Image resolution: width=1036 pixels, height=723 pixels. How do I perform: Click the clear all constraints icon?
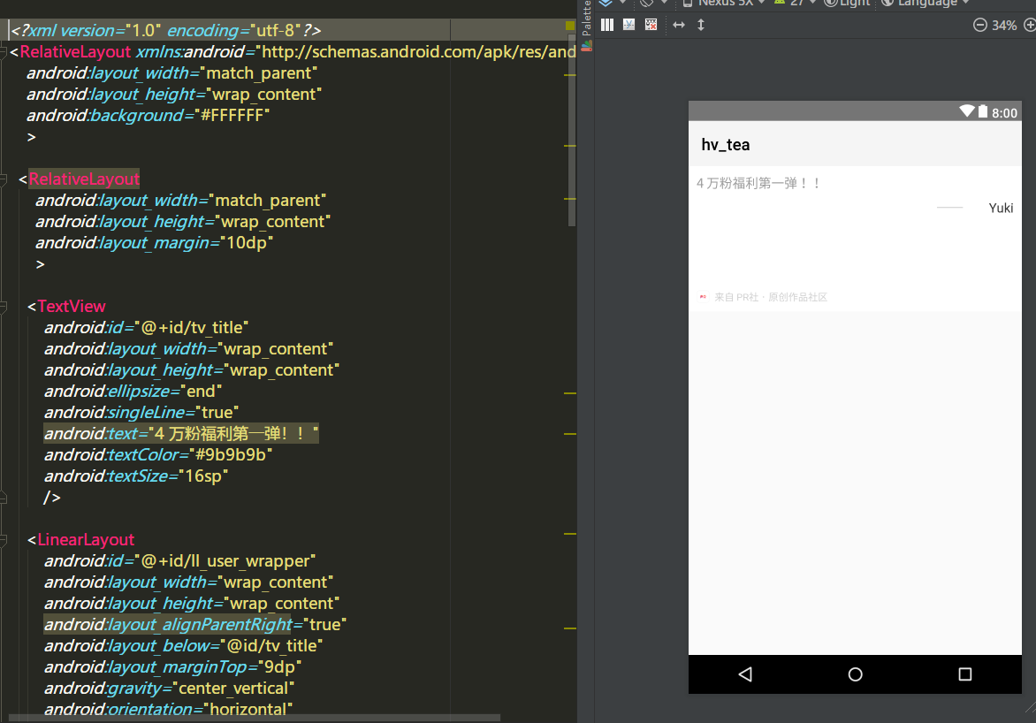[x=651, y=25]
